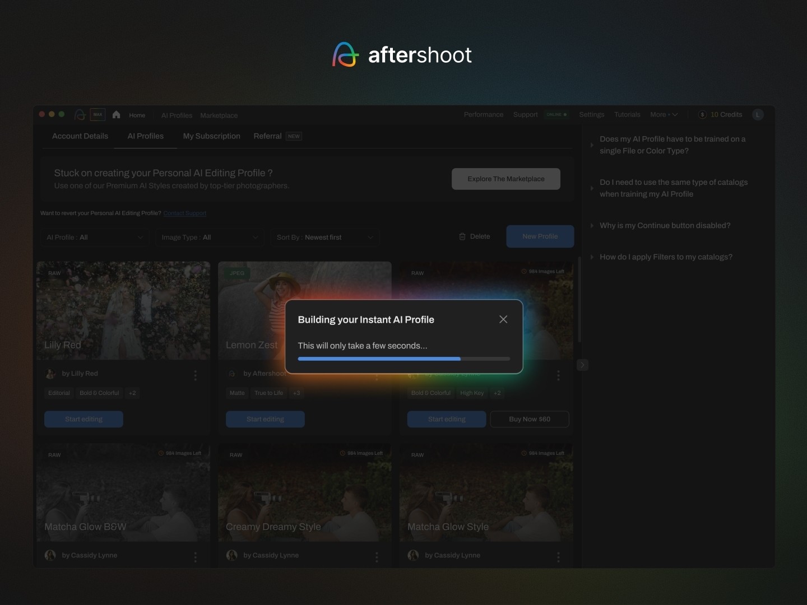
Task: Click the profile building progress bar
Action: click(403, 359)
